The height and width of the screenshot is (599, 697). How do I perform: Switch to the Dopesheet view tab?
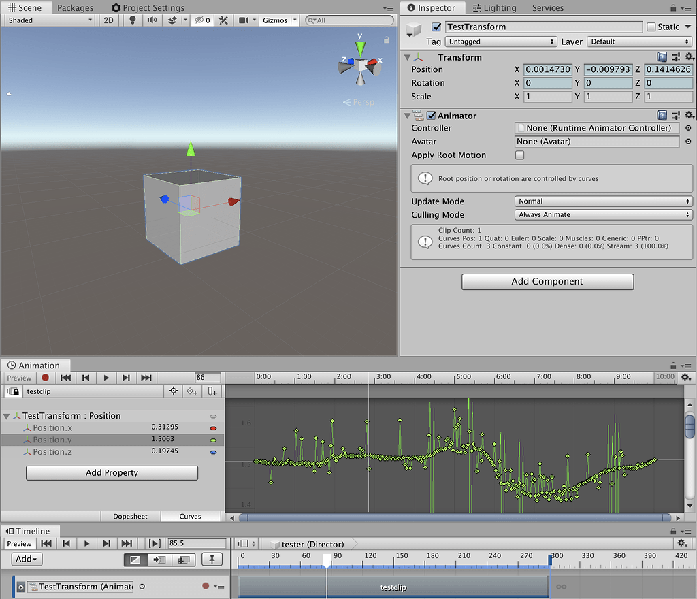[130, 516]
